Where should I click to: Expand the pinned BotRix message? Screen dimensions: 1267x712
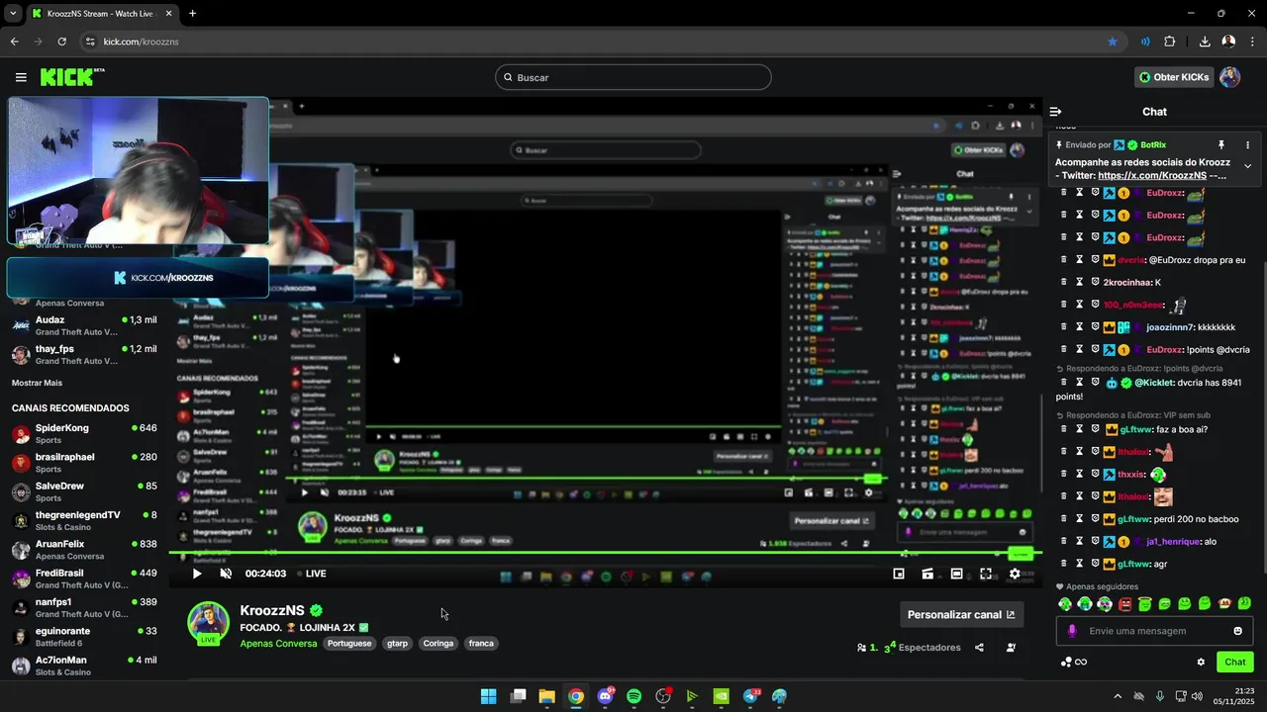(x=1247, y=166)
